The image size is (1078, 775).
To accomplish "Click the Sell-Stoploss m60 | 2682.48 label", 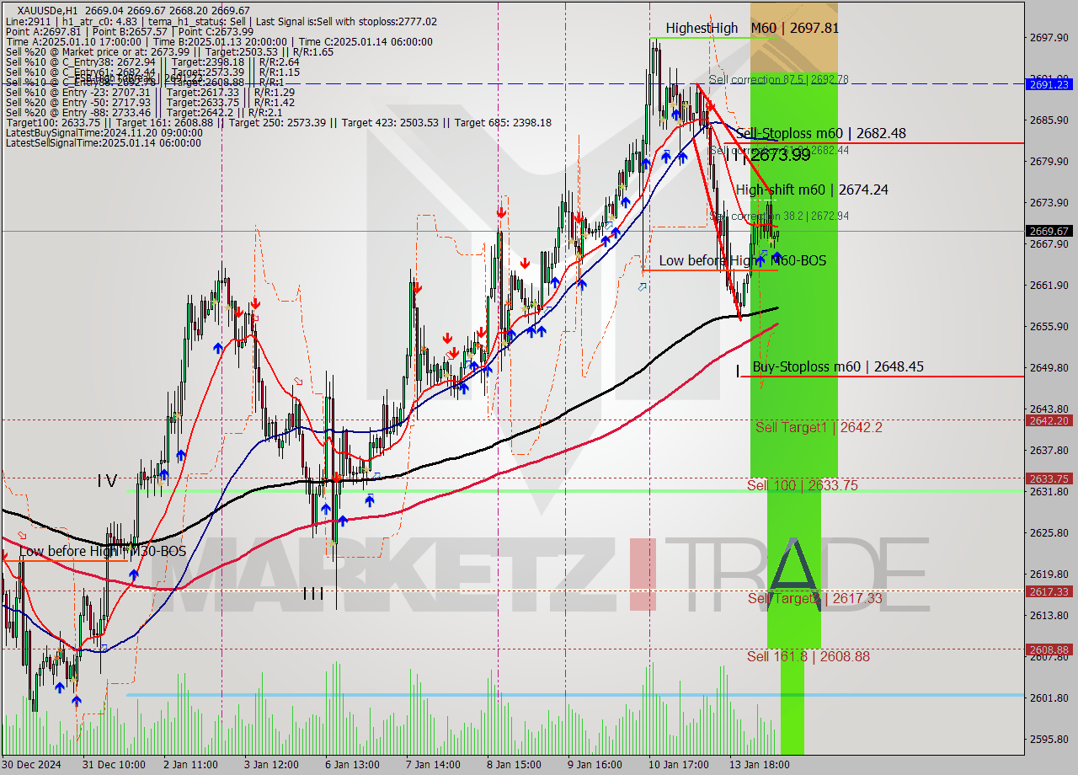I will click(821, 133).
